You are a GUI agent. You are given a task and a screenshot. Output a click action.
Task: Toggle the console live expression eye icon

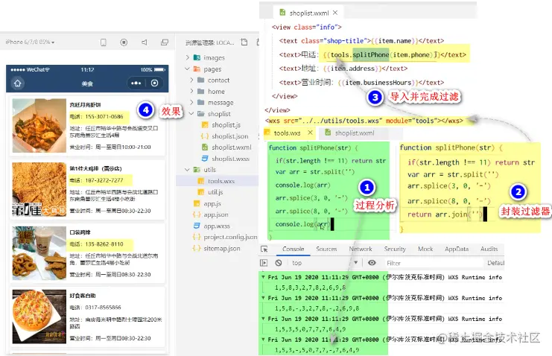tap(372, 263)
